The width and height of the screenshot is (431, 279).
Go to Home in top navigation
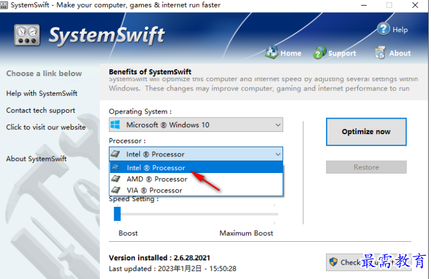[x=291, y=53]
